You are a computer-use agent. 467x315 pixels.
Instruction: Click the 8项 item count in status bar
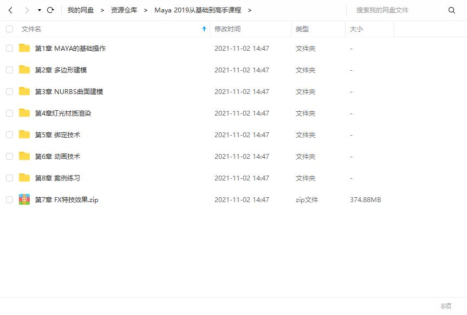[446, 306]
